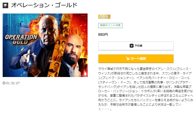
Task: Click the 880円 price label
Action: (x=103, y=34)
